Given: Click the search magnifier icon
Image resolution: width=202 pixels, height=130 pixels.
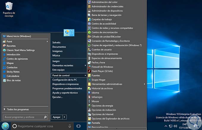Looking at the screenshot, I should [45, 117].
